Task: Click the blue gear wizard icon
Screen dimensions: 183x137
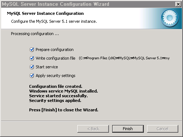Action: tap(170, 18)
